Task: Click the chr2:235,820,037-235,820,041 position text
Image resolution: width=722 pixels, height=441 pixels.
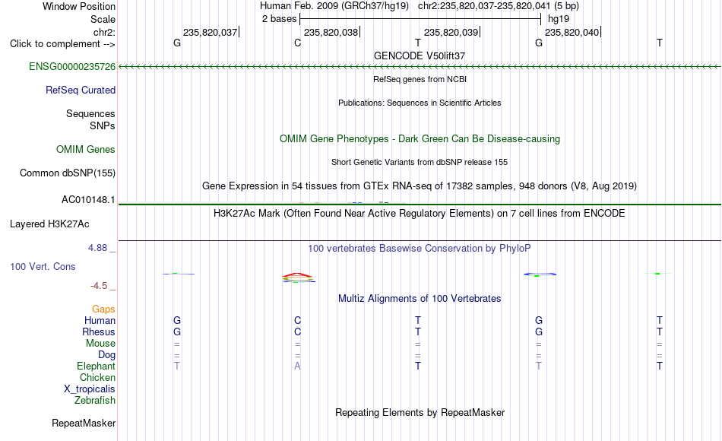Action: coord(484,6)
